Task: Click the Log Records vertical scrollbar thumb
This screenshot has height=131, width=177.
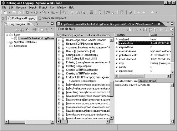Action: [111, 89]
